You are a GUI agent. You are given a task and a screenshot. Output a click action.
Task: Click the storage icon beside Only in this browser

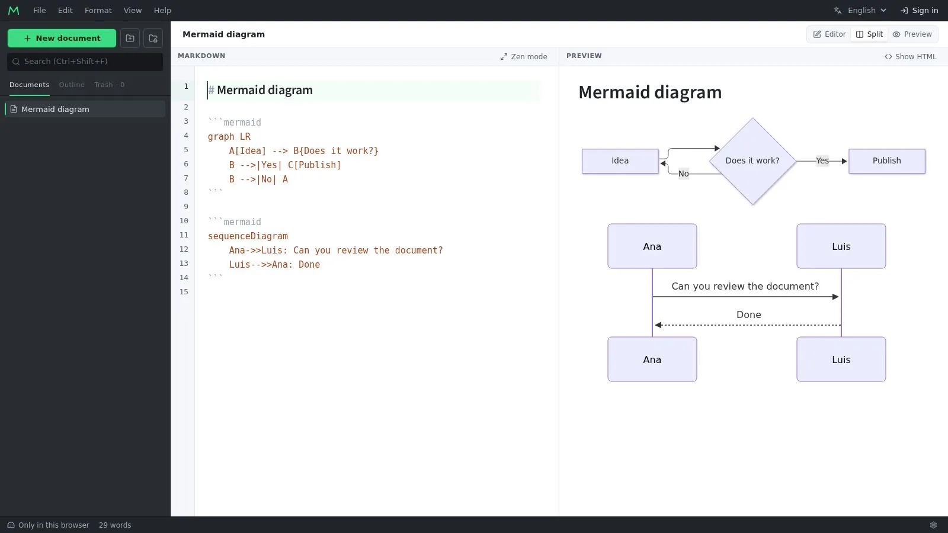[x=11, y=525]
